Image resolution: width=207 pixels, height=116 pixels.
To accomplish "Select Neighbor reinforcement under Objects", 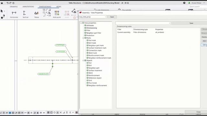I will point(98,85).
